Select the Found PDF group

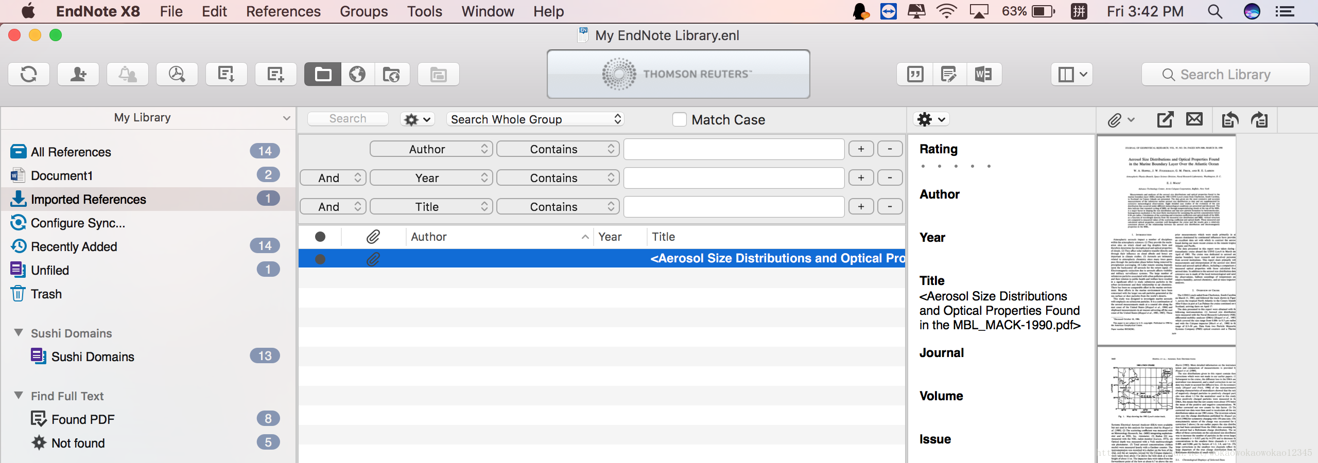tap(148, 419)
